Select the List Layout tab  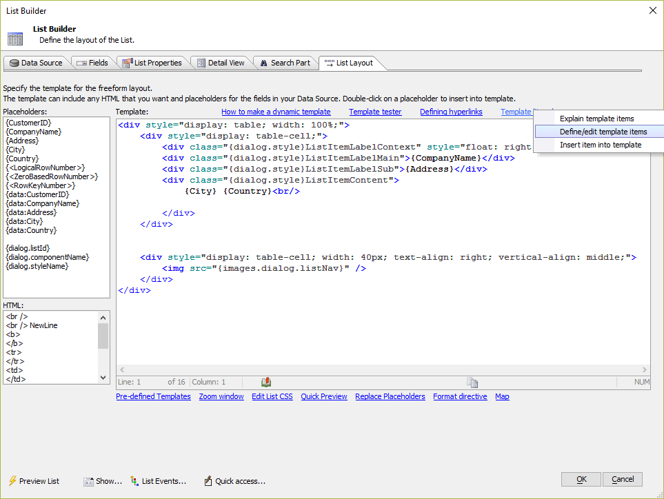(348, 63)
